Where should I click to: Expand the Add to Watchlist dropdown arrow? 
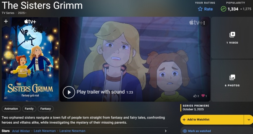[x=249, y=120]
